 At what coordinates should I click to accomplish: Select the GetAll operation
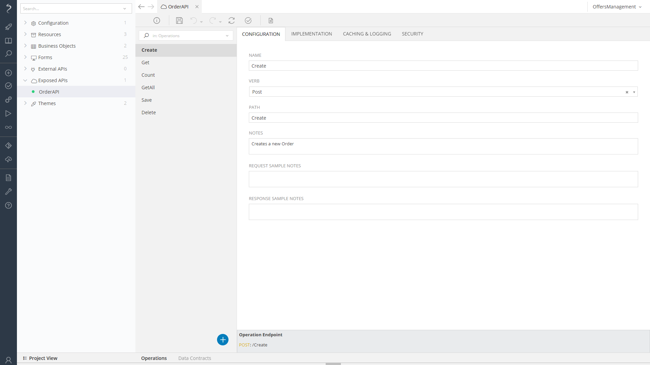pos(148,88)
